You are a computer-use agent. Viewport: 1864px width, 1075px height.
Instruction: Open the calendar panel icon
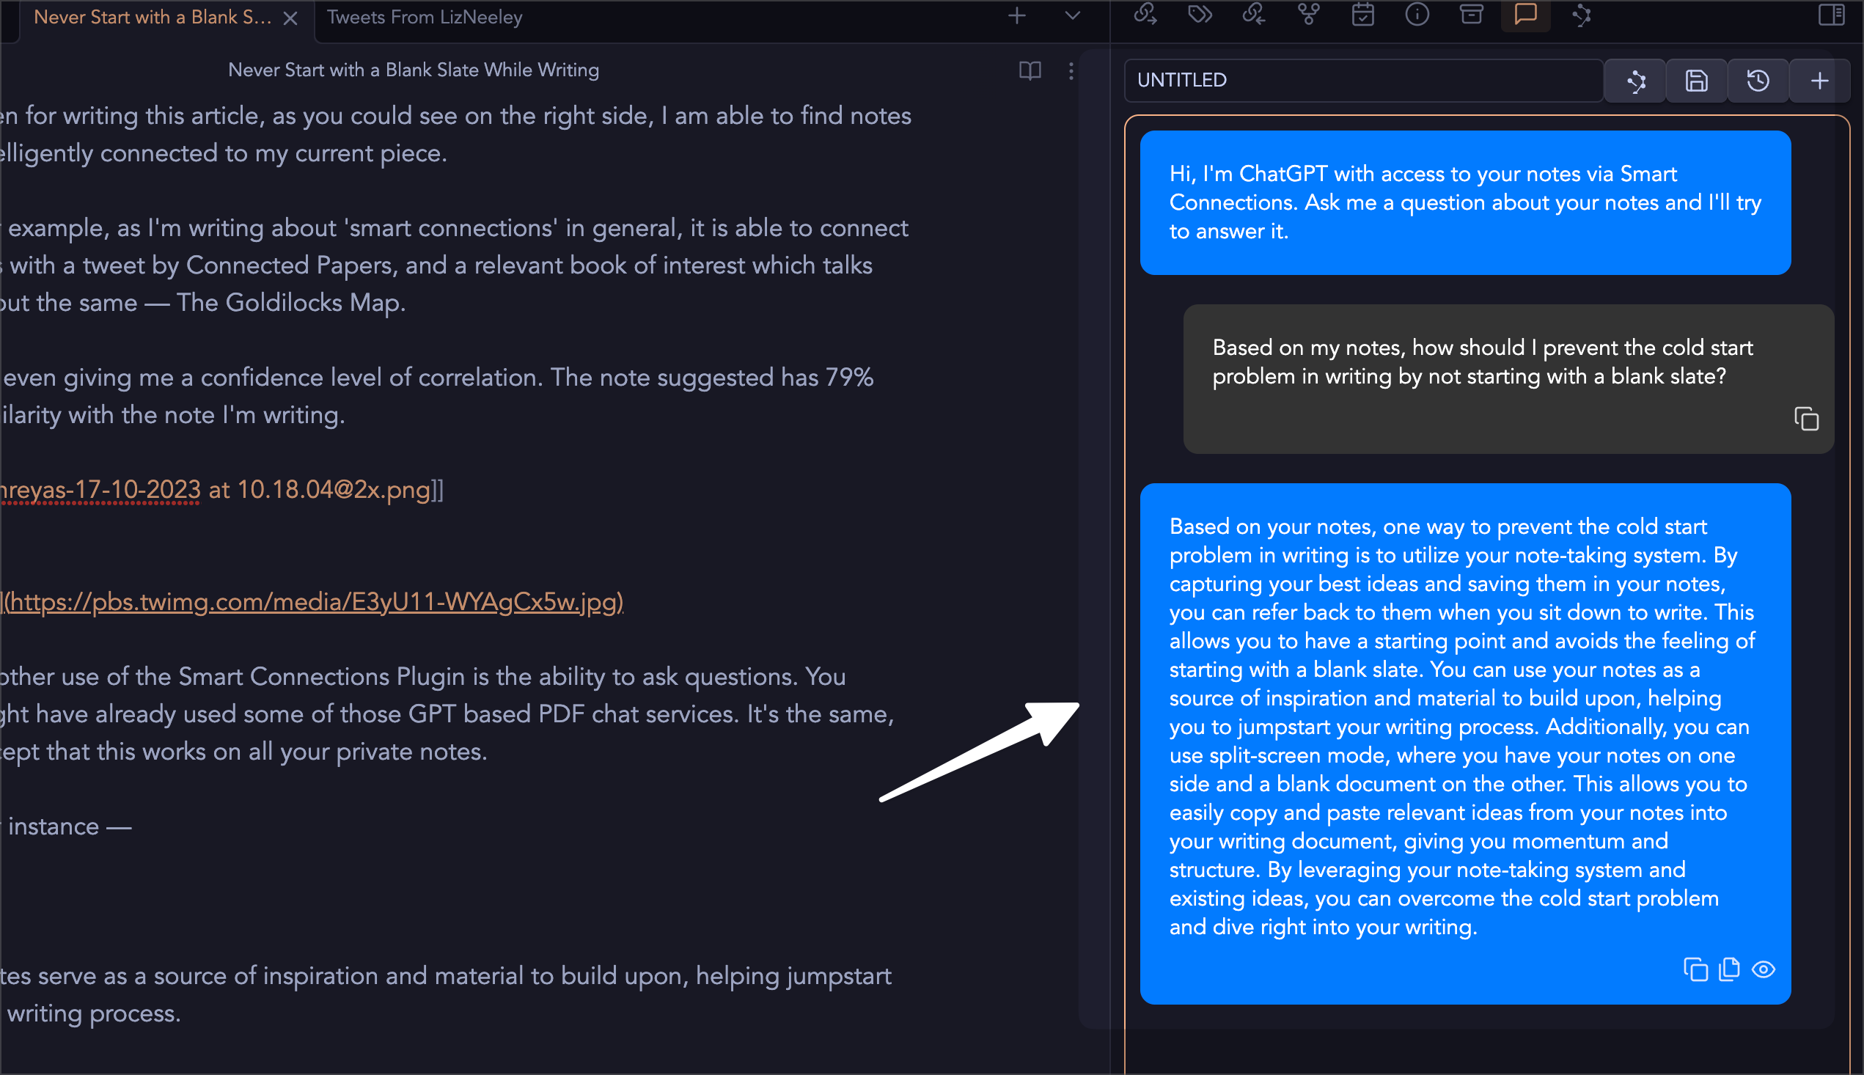click(1362, 14)
